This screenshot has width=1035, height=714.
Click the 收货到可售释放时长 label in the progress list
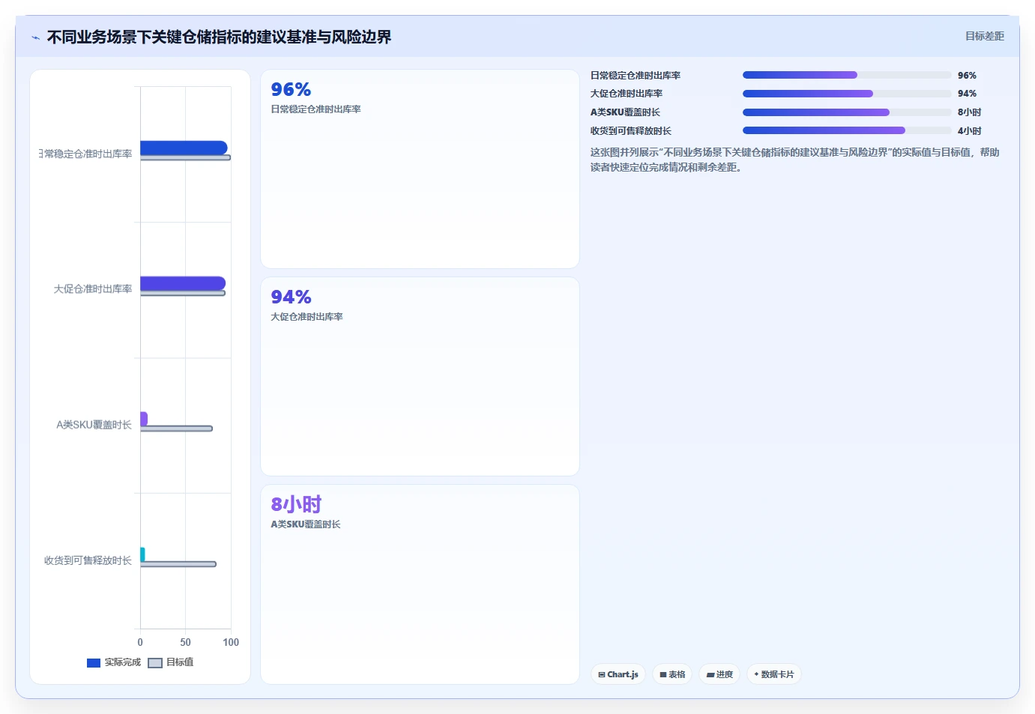tap(631, 131)
